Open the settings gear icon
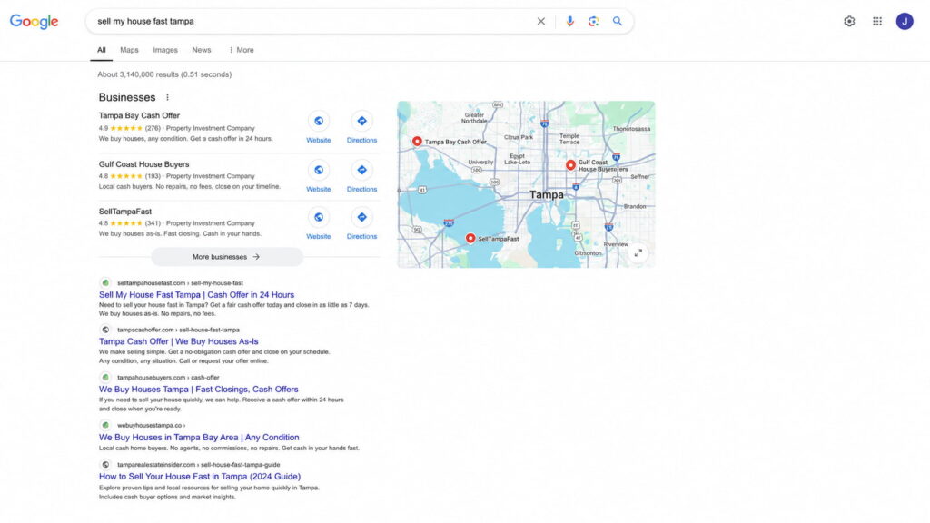Screen dimensions: 930x523 pyautogui.click(x=849, y=22)
